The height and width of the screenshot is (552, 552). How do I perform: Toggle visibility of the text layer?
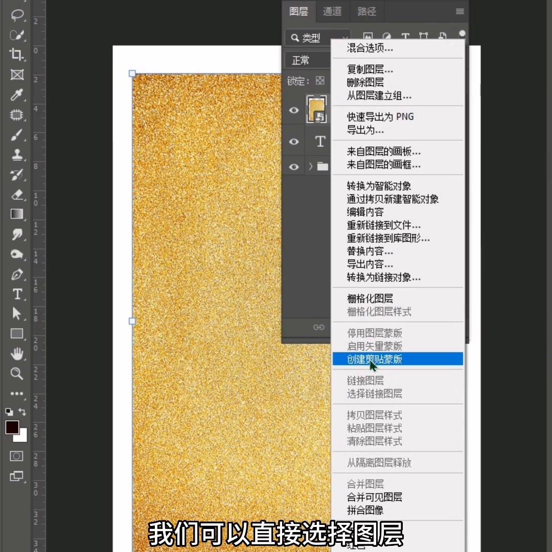point(293,142)
